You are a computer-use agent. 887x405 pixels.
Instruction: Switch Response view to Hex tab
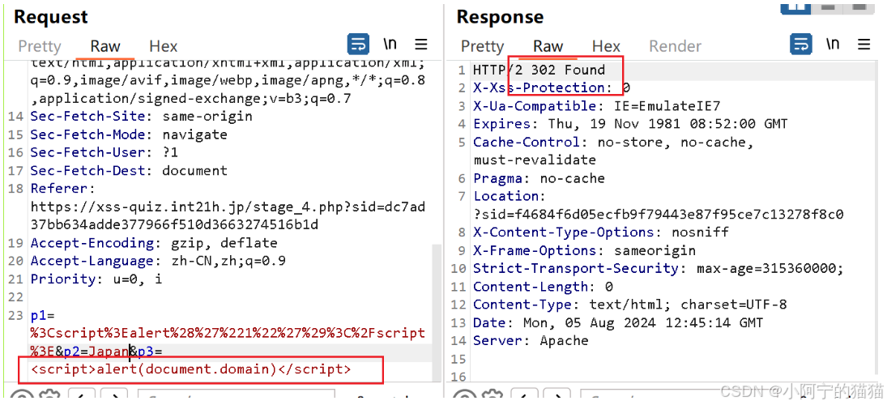point(607,46)
